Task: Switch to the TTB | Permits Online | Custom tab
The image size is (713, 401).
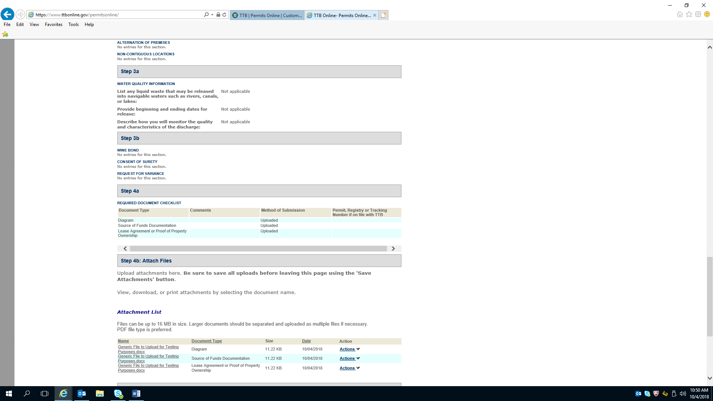Action: (x=267, y=15)
